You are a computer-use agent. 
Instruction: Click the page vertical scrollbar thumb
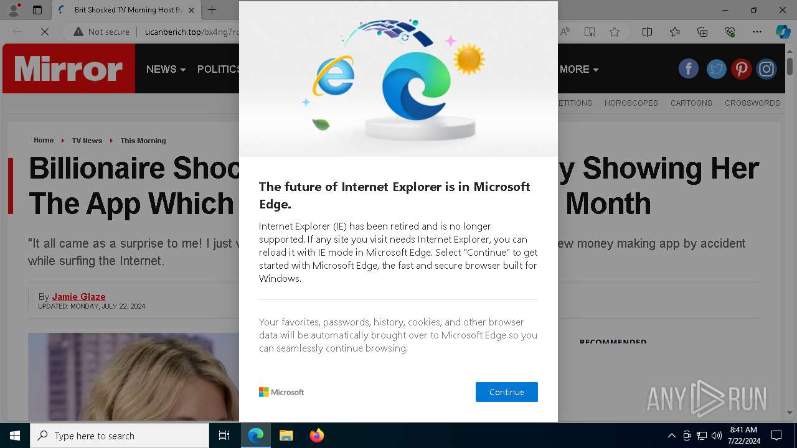click(790, 65)
